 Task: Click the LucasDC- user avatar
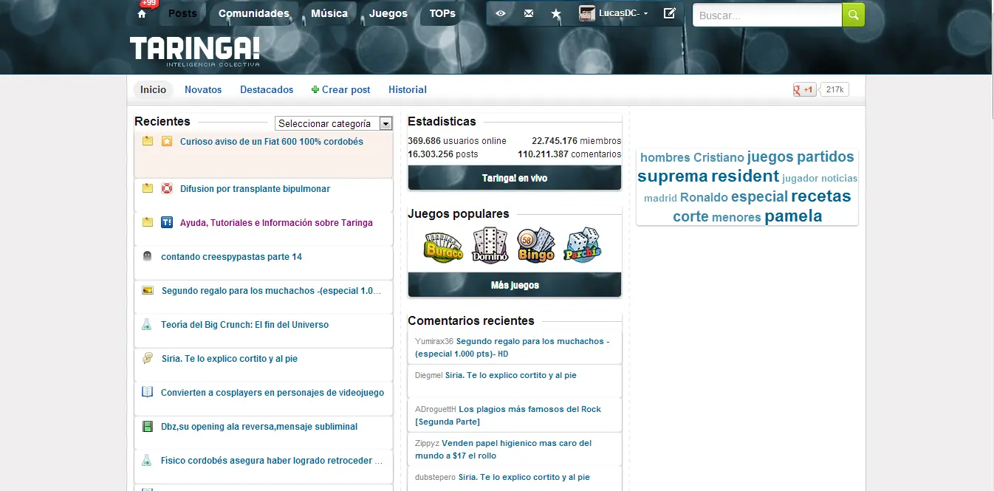tap(587, 13)
